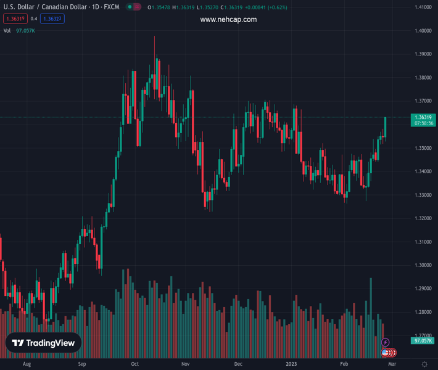This screenshot has height=370, width=438.
Task: Click the blue buy price 1.36323 button
Action: point(52,18)
